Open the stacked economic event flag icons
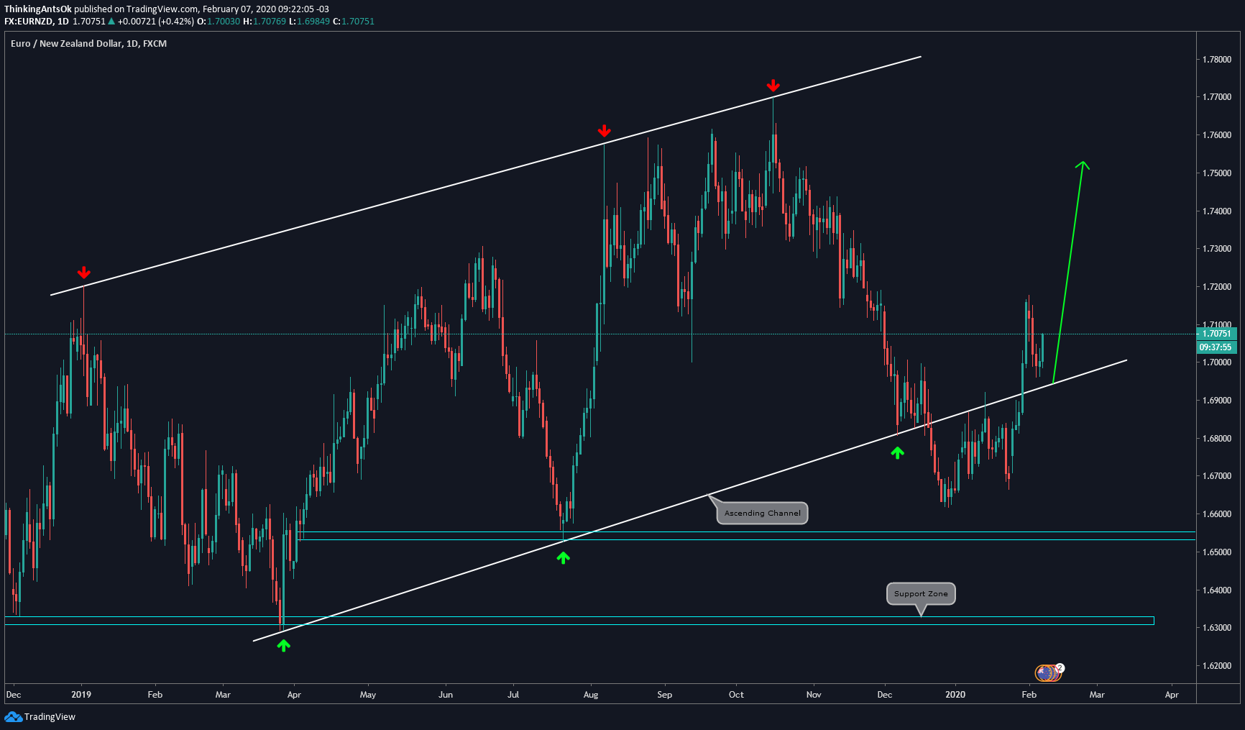The width and height of the screenshot is (1245, 730). [x=1047, y=673]
